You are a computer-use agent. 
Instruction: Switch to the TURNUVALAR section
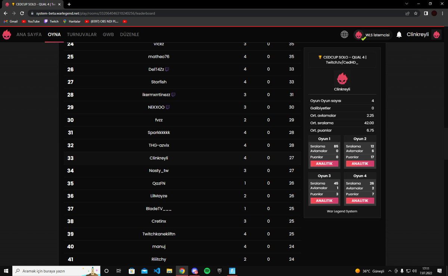coord(82,34)
